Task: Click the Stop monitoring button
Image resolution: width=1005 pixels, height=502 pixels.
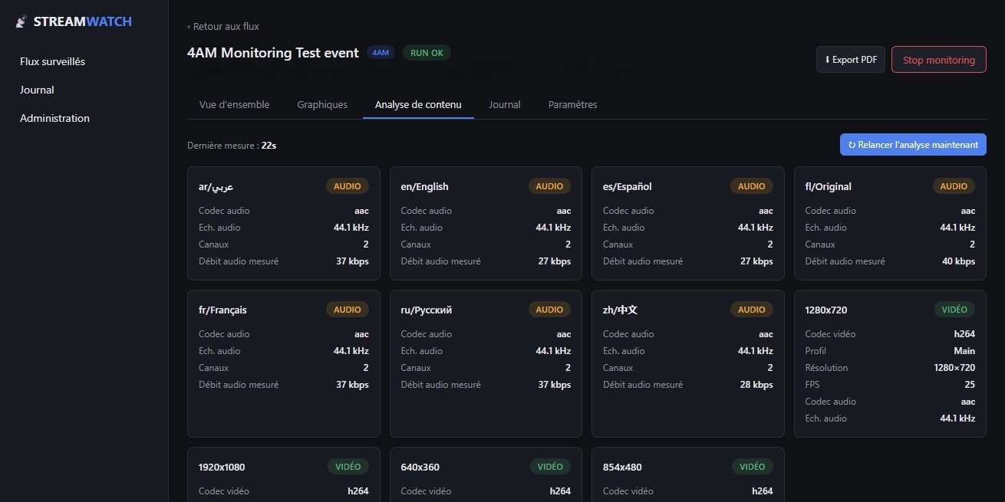Action: click(x=939, y=60)
